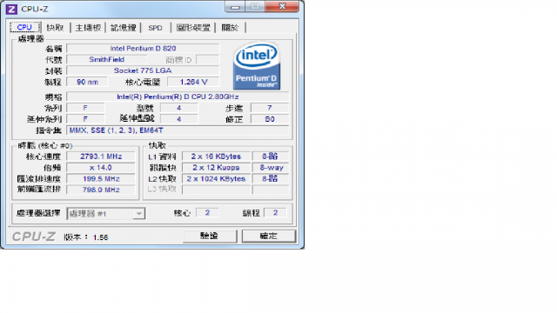Click the stepping value 7

tap(270, 108)
